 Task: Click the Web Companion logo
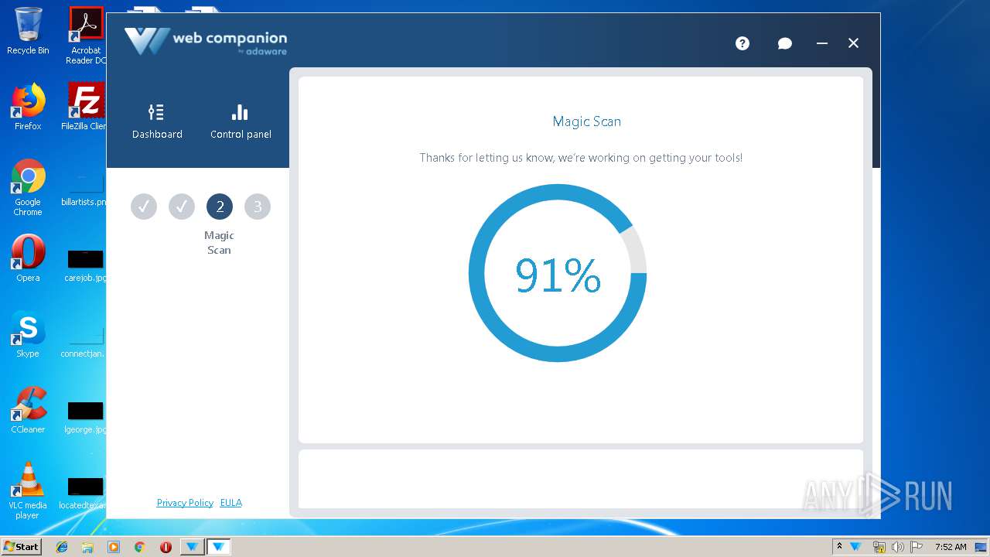click(x=206, y=42)
